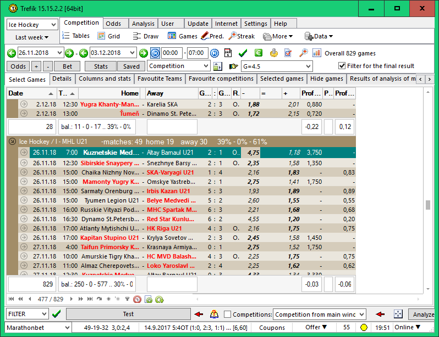Screen dimensions: 439x337
Task: Open the Grid view
Action: pyautogui.click(x=109, y=36)
